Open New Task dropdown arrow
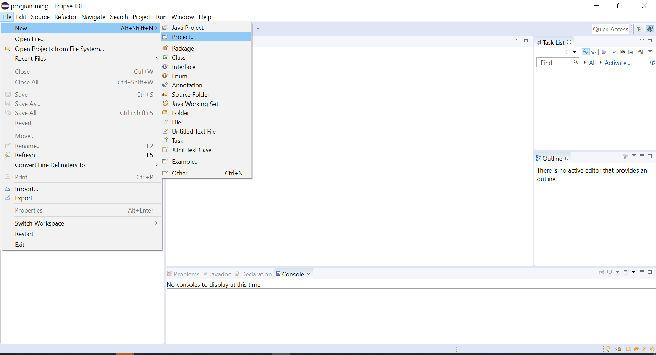 (x=575, y=52)
